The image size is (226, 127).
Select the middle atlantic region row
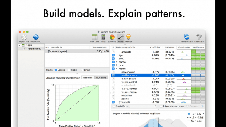[x=158, y=75]
